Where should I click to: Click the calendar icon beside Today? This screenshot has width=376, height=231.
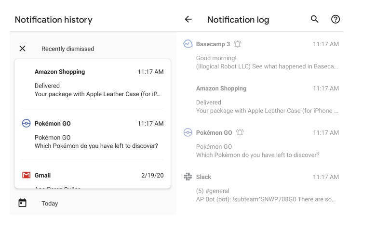(x=22, y=203)
